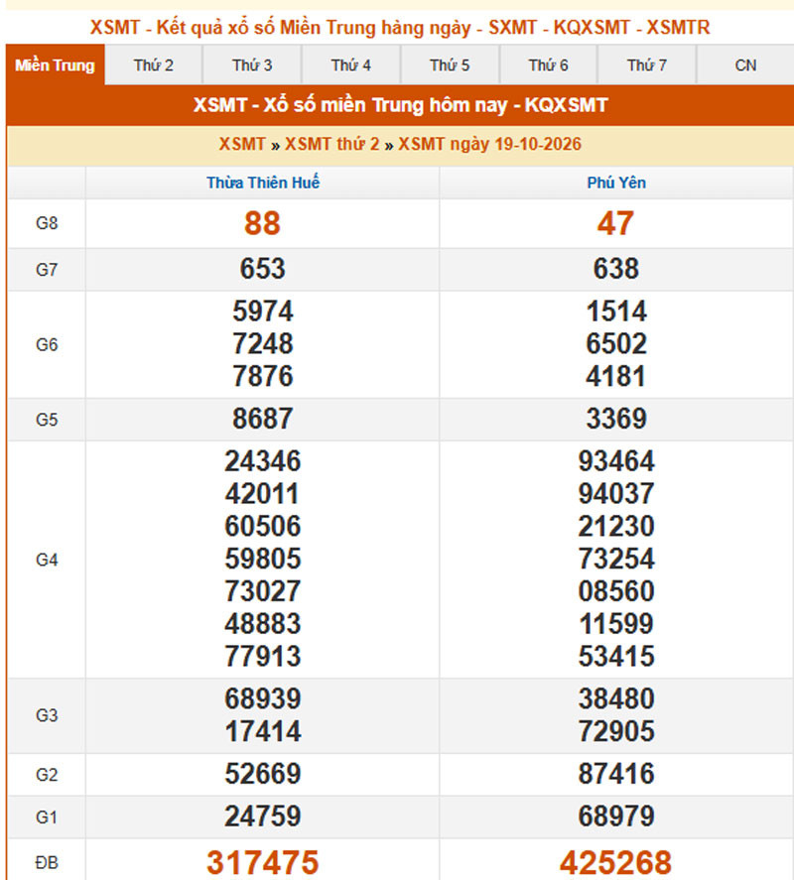Image resolution: width=794 pixels, height=880 pixels.
Task: Click the Xổ số miền Trung hôm nay banner
Action: pos(400,105)
